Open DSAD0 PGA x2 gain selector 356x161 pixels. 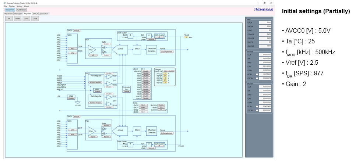[x=93, y=55]
